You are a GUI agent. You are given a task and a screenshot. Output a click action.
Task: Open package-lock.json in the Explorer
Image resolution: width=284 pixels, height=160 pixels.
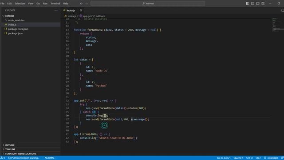(x=18, y=29)
